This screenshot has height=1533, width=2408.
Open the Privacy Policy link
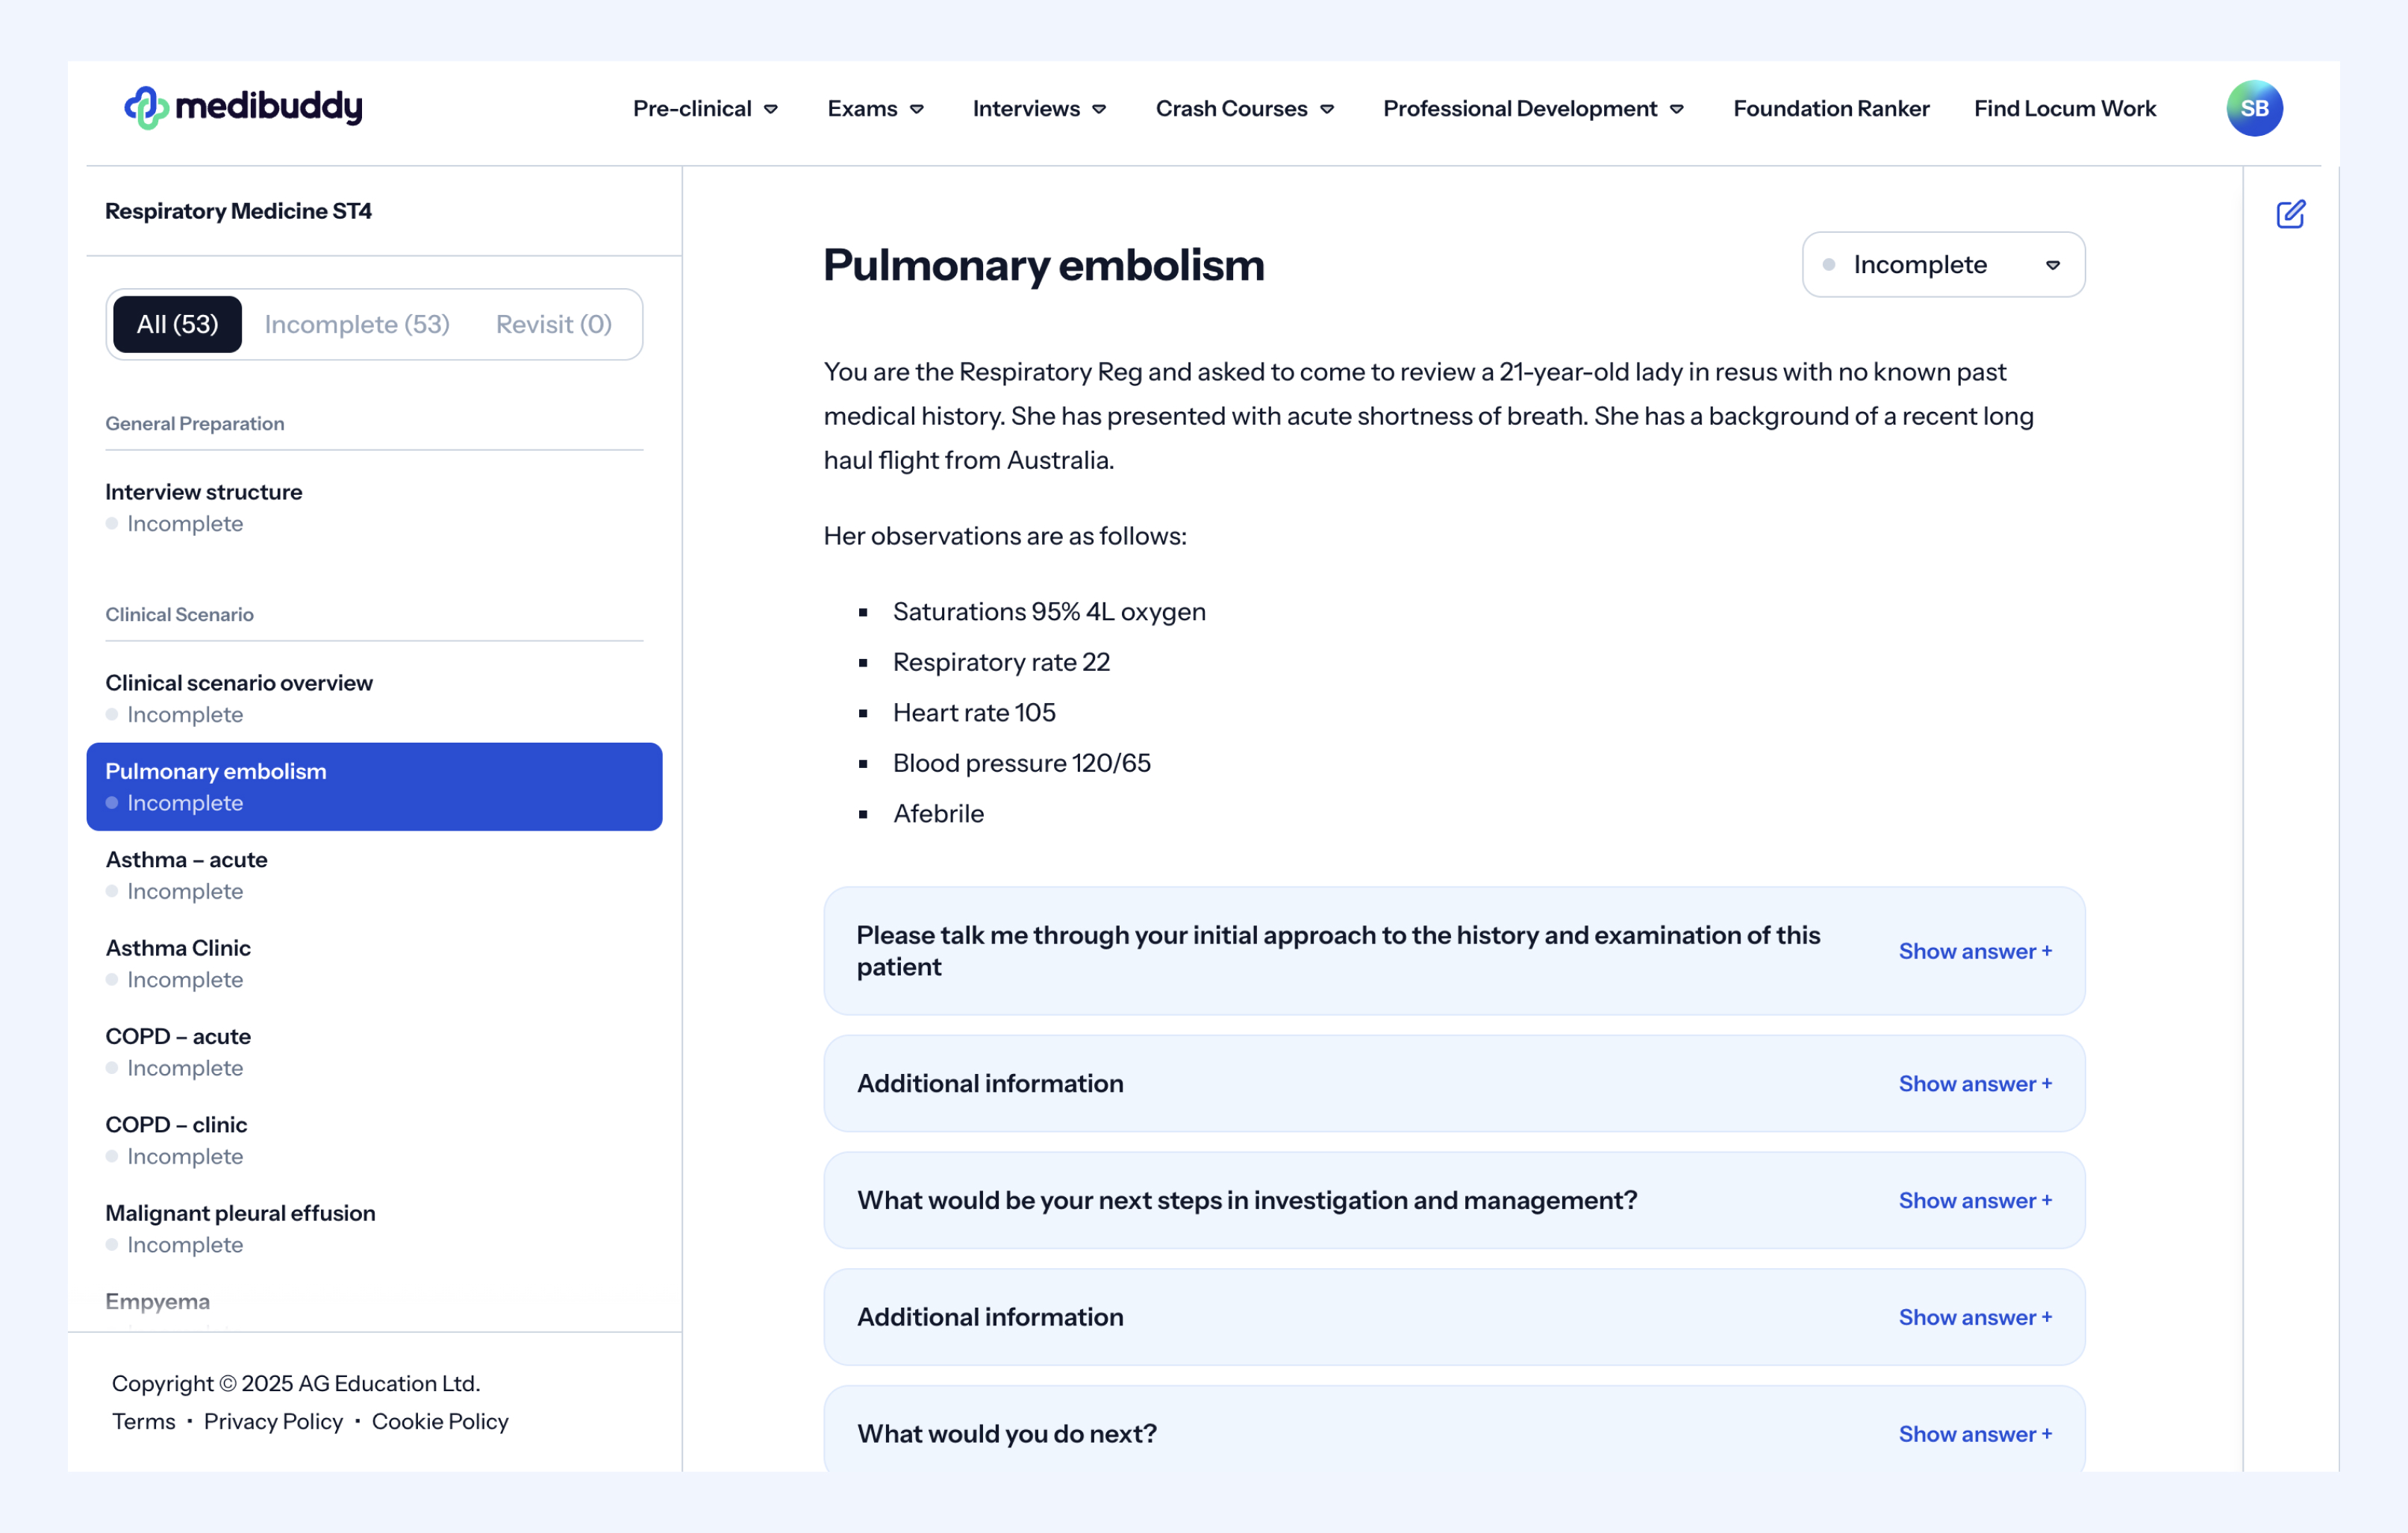click(273, 1421)
